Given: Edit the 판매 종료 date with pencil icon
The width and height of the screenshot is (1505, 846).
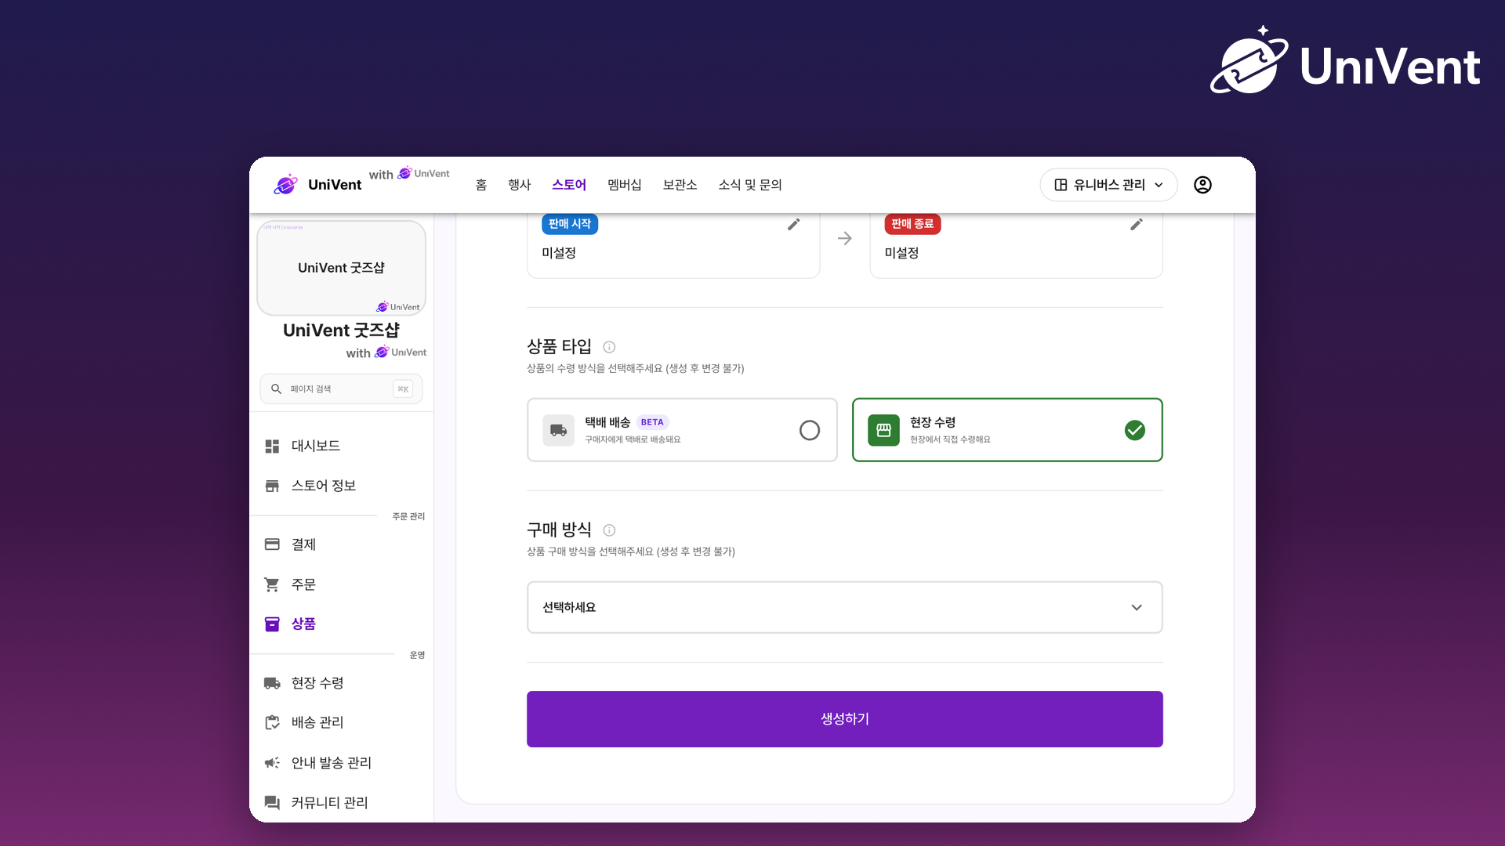Looking at the screenshot, I should point(1136,225).
